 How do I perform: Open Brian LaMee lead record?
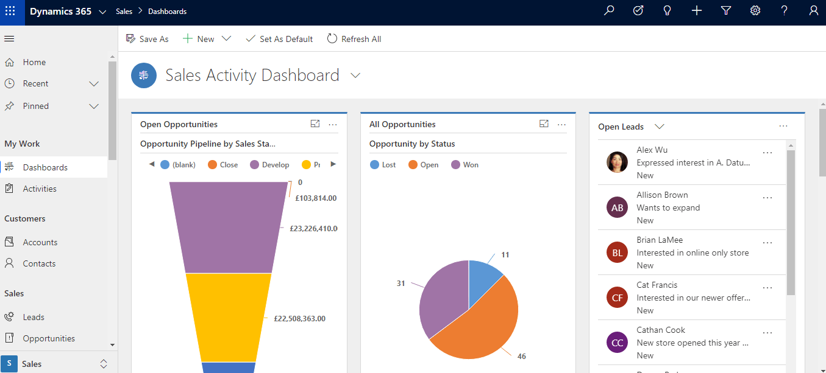[692, 253]
